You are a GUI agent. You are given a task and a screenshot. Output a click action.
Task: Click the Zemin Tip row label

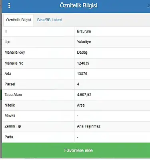pyautogui.click(x=13, y=126)
